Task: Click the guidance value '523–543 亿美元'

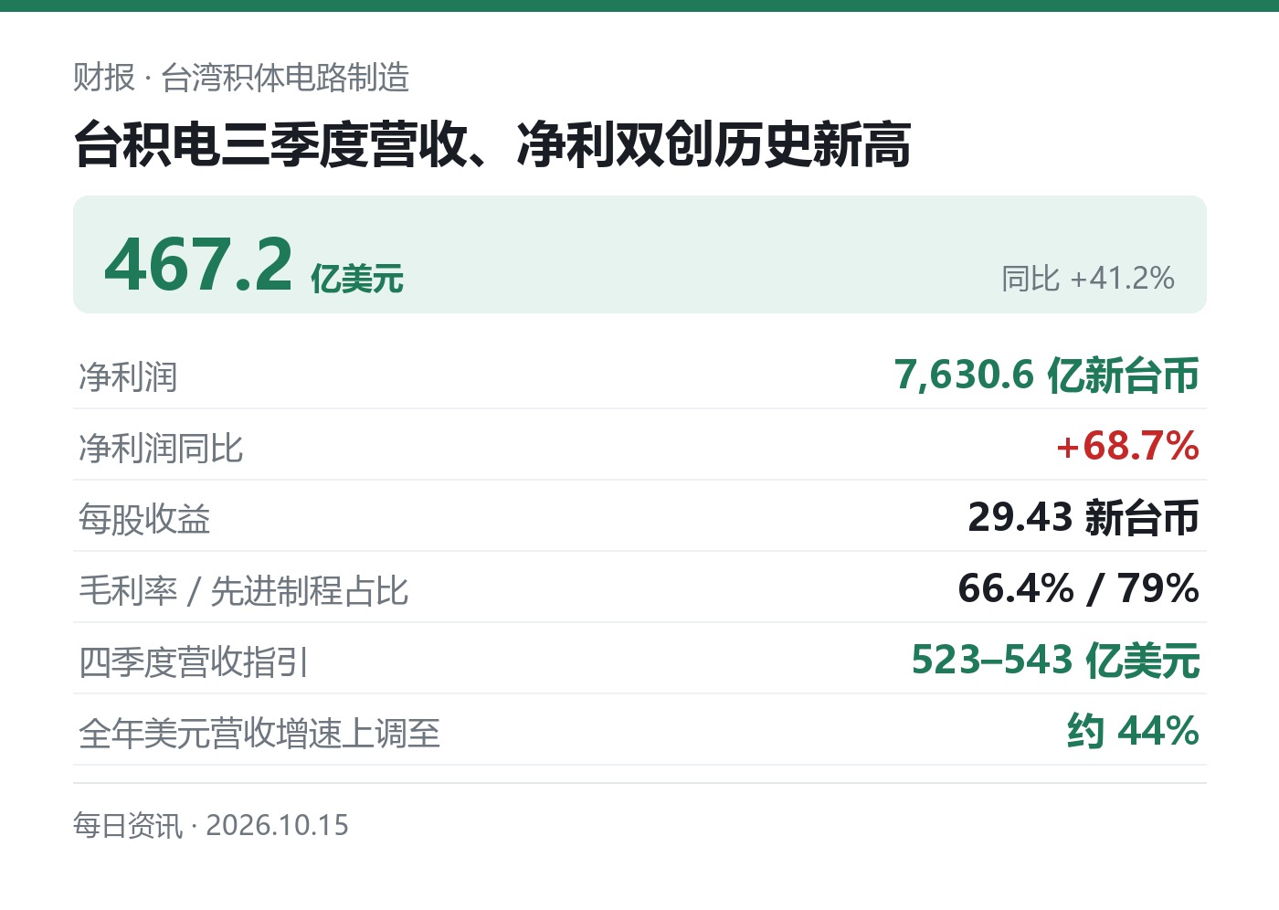Action: click(1055, 660)
